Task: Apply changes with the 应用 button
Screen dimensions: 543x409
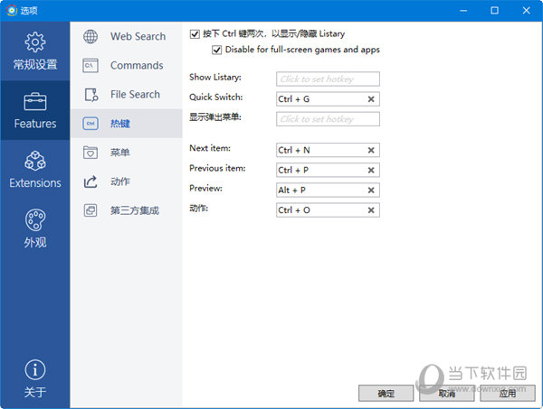Action: 508,393
